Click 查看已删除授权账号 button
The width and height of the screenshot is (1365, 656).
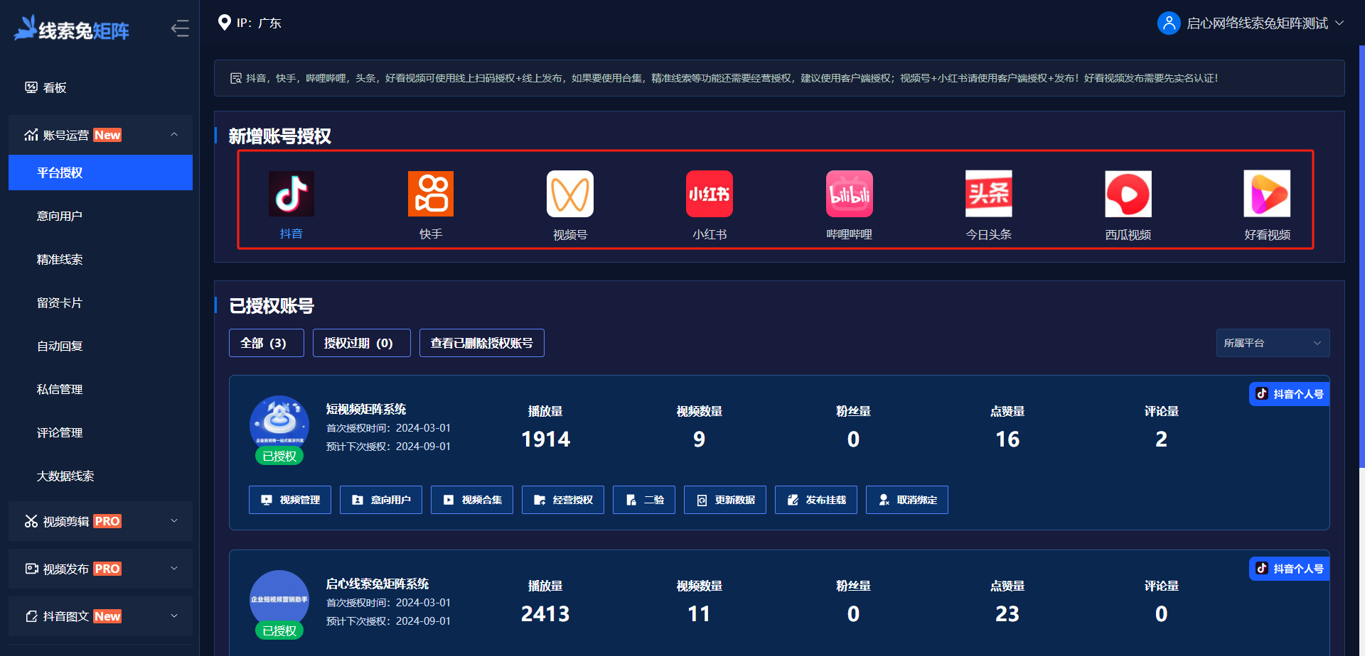[x=482, y=343]
